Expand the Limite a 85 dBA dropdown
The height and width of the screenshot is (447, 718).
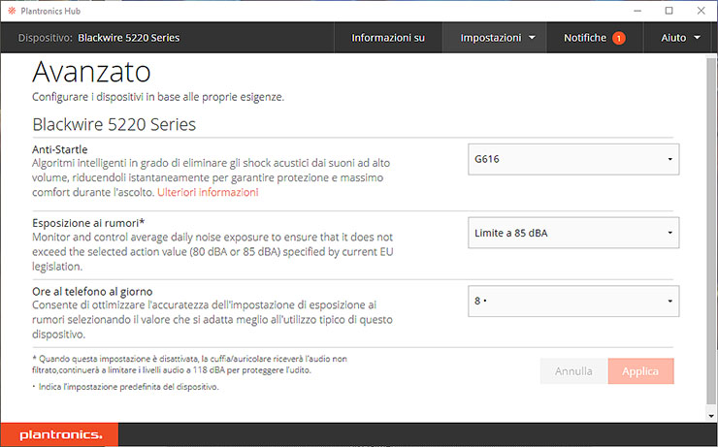(572, 233)
